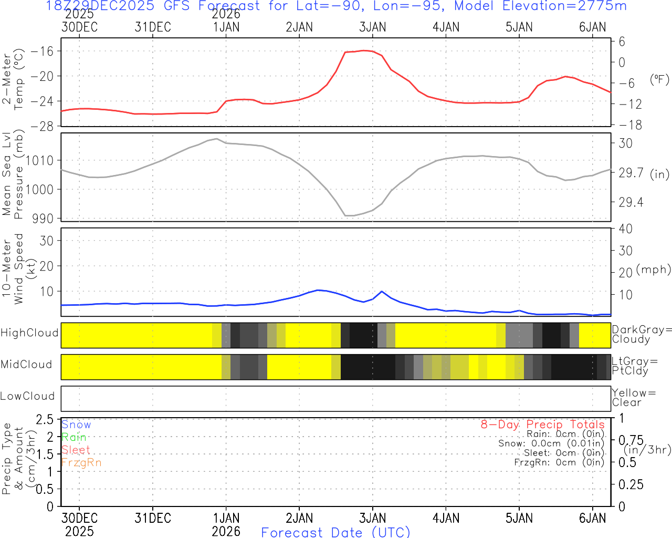
Task: Click the LtGray=PtCldy legend text
Action: 634,366
